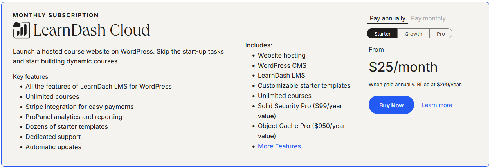The width and height of the screenshot is (490, 168).
Task: Select the Pay annually tab
Action: pos(387,18)
